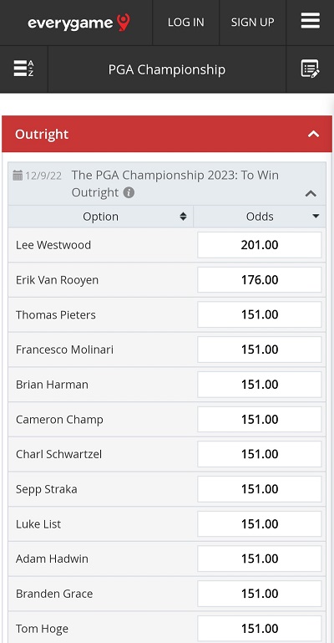Choose Cameron Champ odds button
This screenshot has height=643, width=334.
260,419
